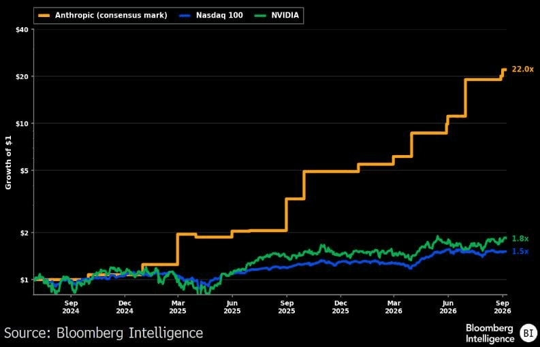
Task: Click the Source: Bloomberg Intelligence caption
Action: tap(104, 333)
